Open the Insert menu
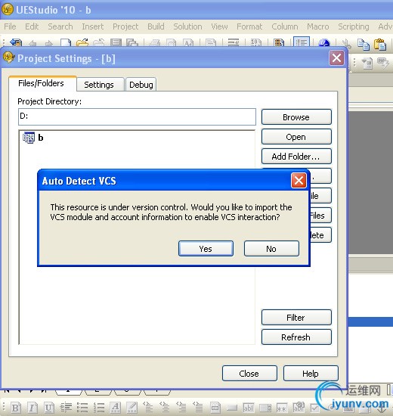Screen dimensions: 393x416 92,26
